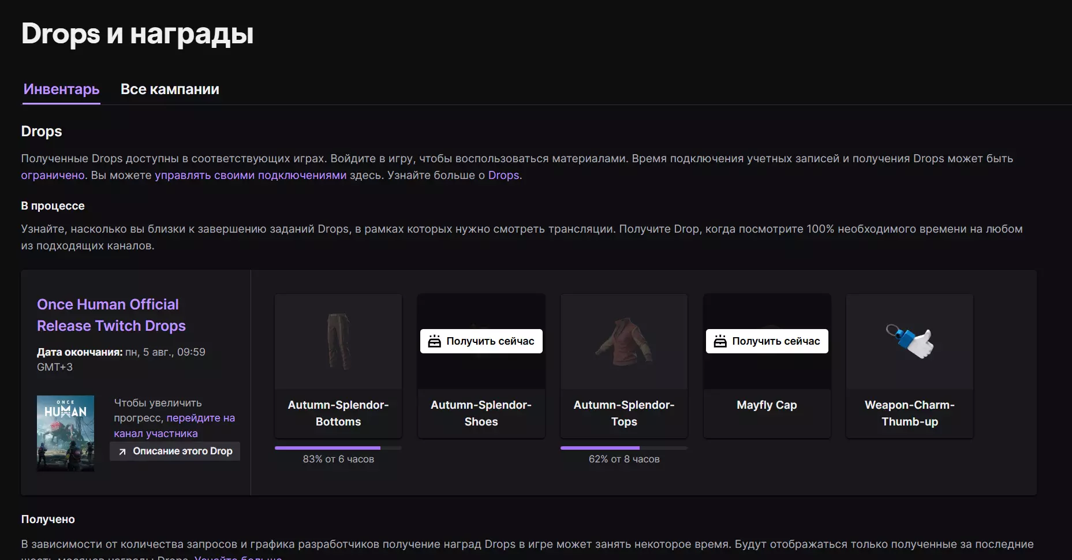The height and width of the screenshot is (560, 1072).
Task: Open Once Human Official Release Twitch Drops link
Action: [111, 315]
